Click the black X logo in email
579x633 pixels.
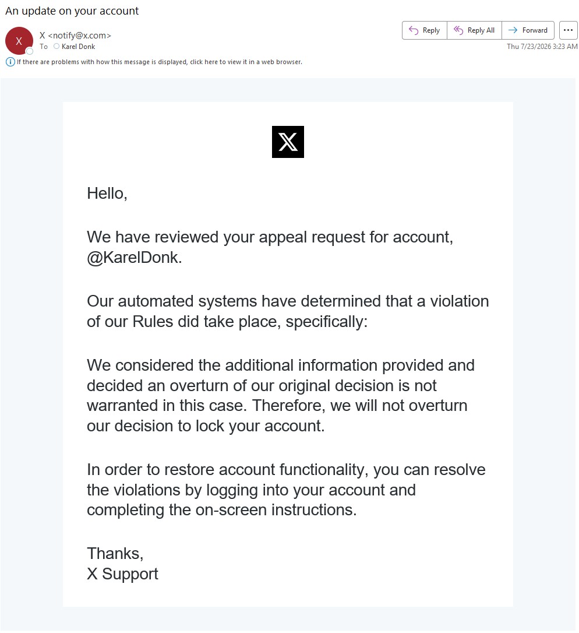point(288,142)
